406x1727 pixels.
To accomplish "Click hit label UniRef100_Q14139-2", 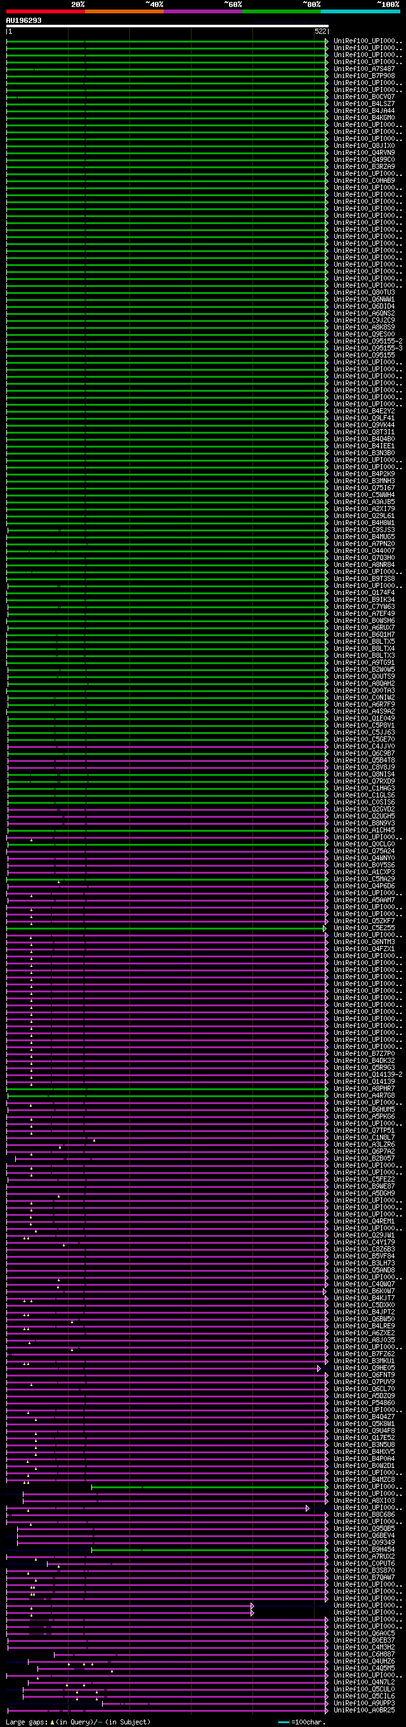I will click(369, 1075).
